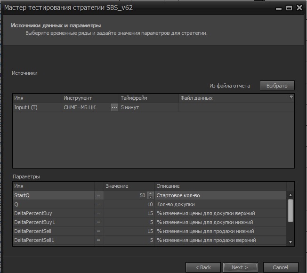Cancel the strategy testing wizard
The height and width of the screenshot is (273, 307).
tap(281, 267)
